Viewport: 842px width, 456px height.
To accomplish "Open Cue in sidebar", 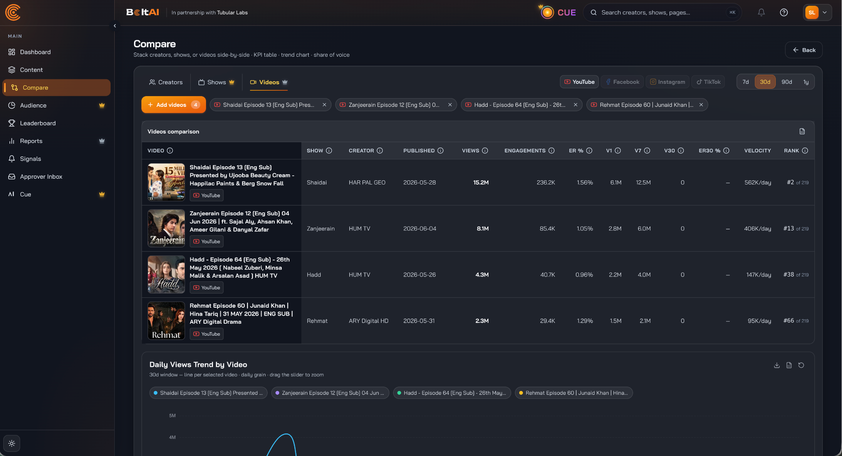I will point(57,194).
